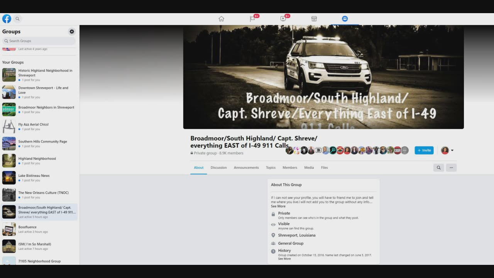Screen dimensions: 494x278
Task: Open the Members tab
Action: (x=290, y=168)
